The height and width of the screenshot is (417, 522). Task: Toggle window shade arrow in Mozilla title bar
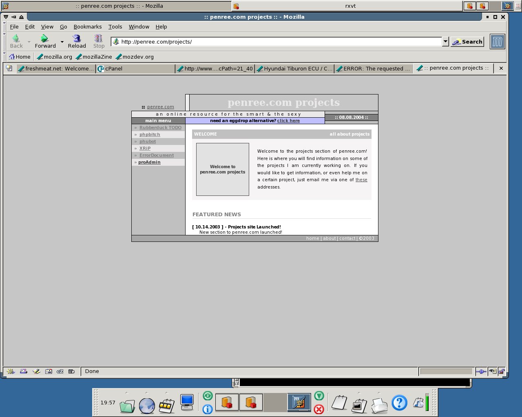(22, 17)
